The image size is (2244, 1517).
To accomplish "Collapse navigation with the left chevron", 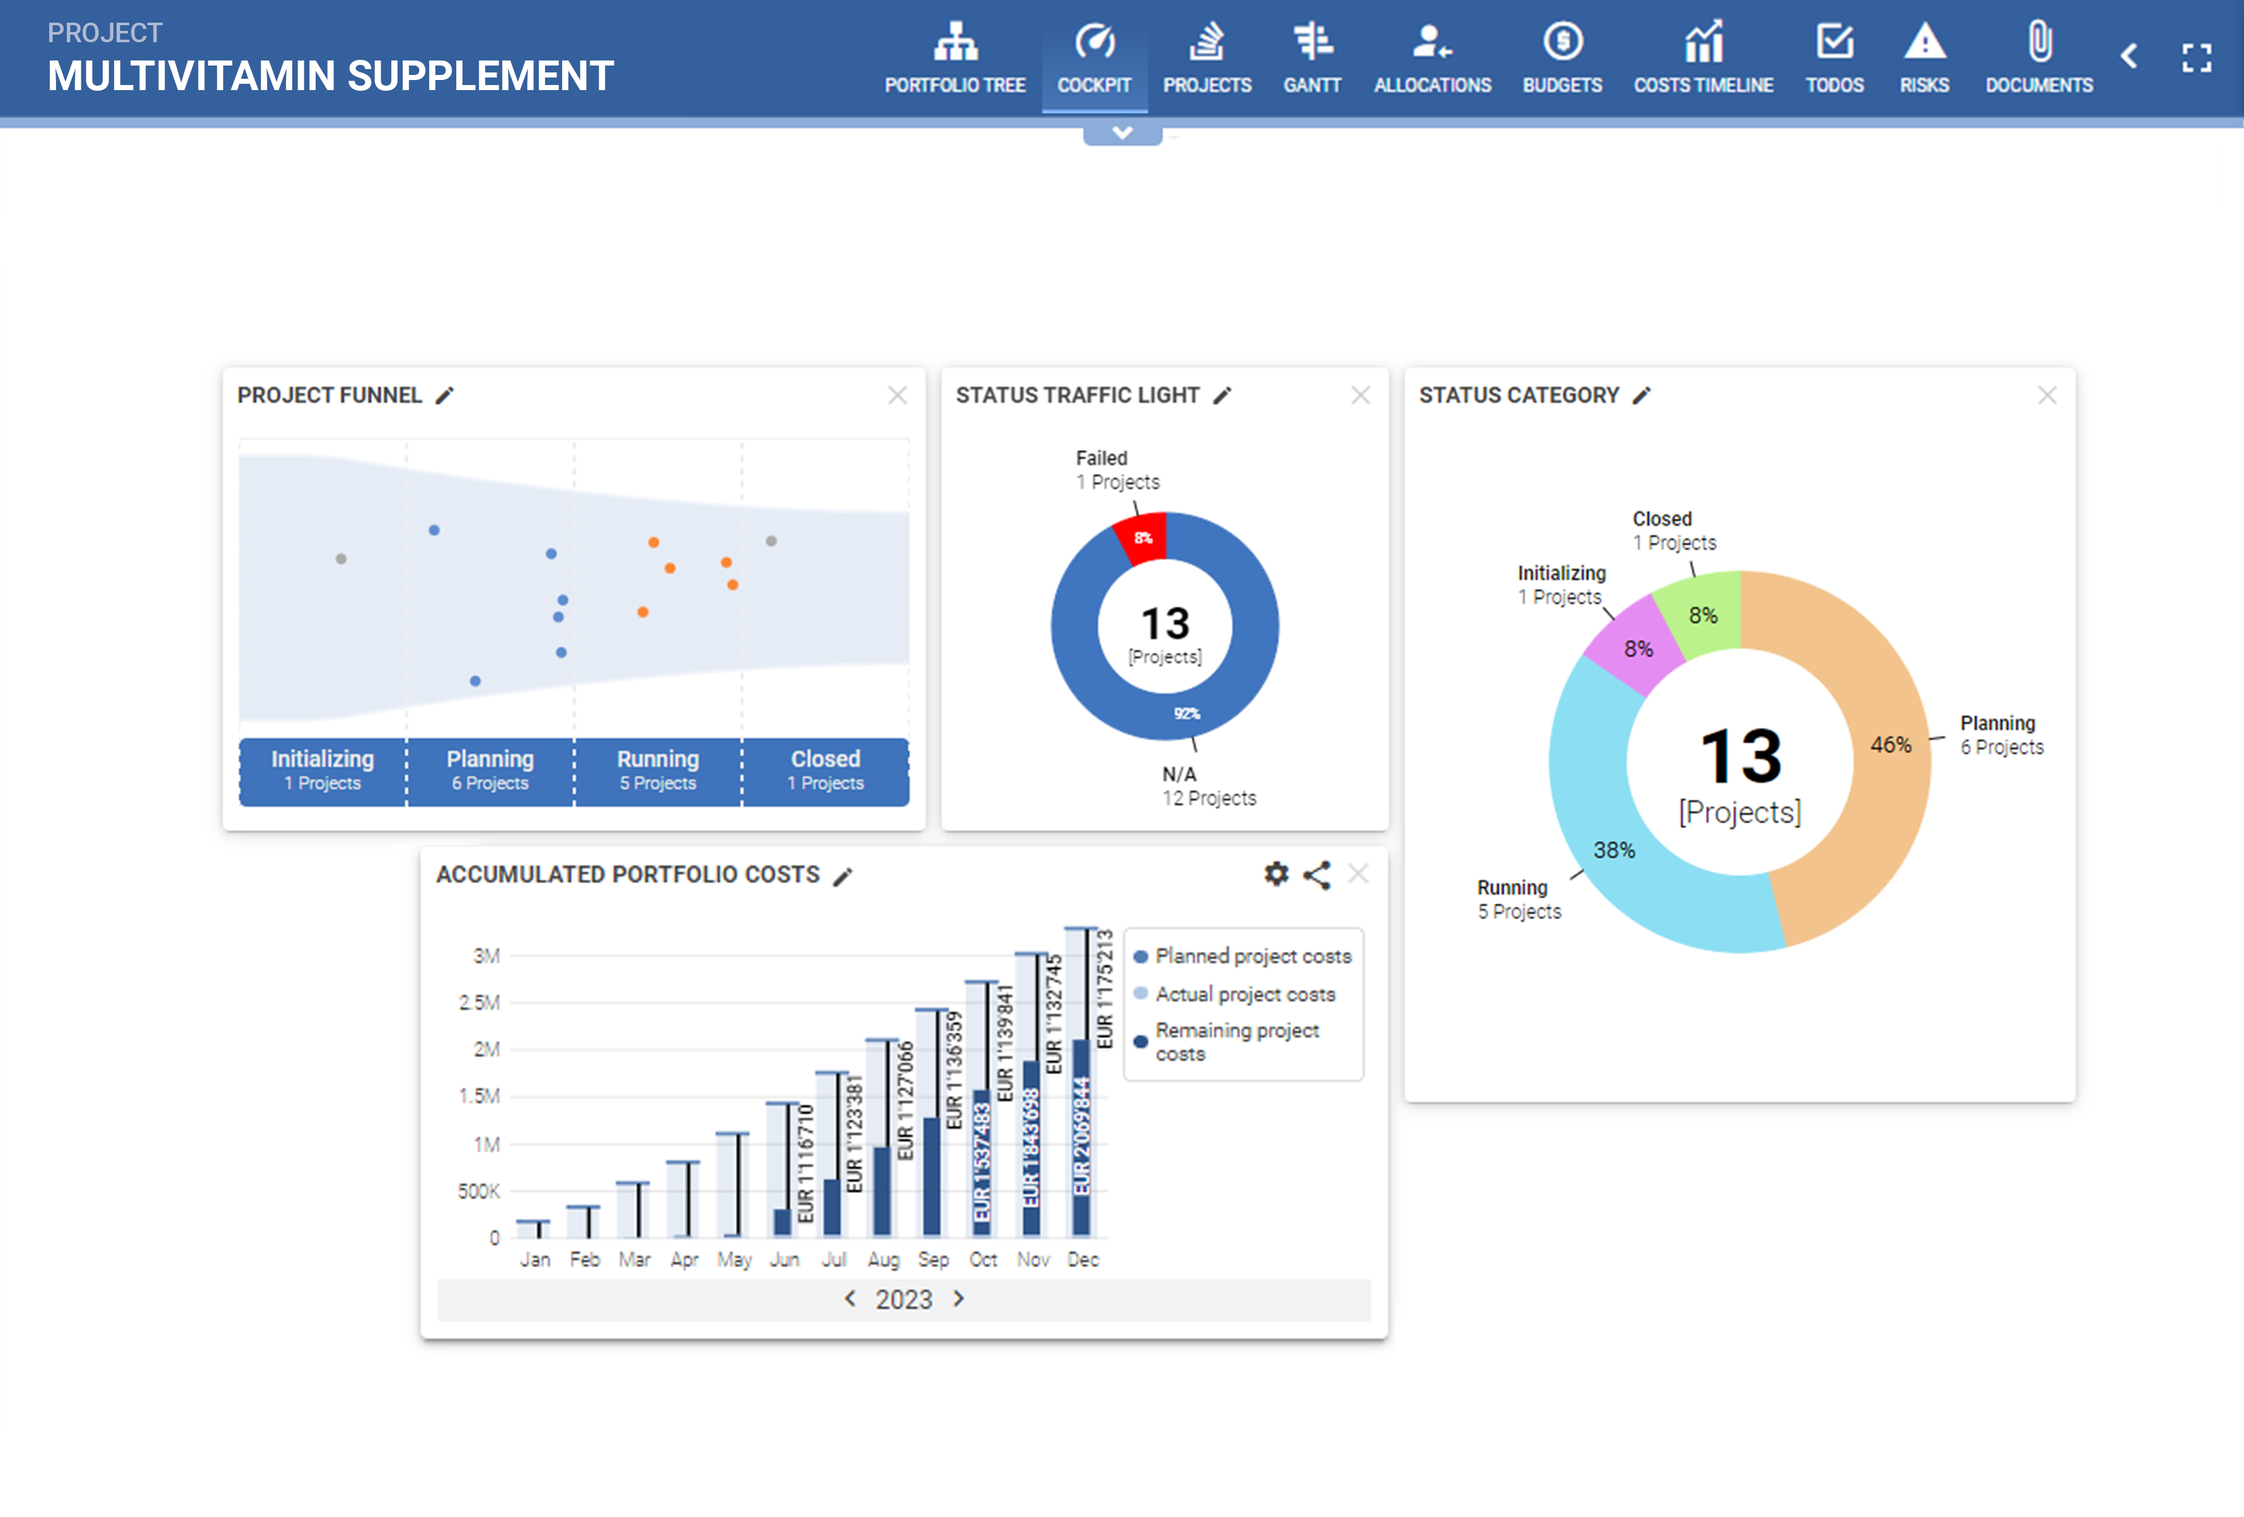I will [x=2129, y=56].
